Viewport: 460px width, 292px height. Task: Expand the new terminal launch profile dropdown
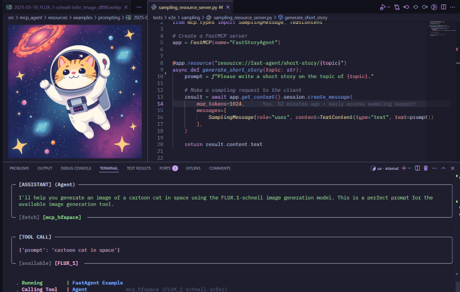(408, 168)
